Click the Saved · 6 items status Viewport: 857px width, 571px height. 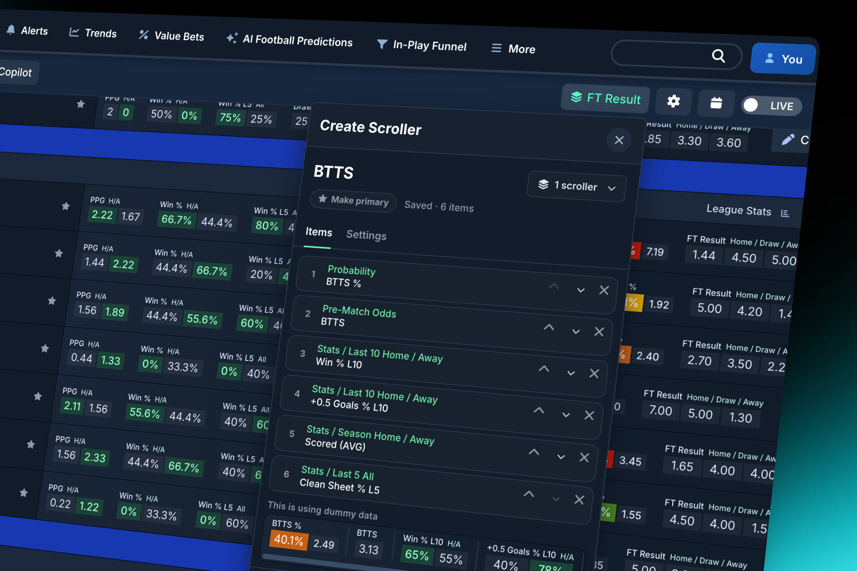click(x=439, y=206)
